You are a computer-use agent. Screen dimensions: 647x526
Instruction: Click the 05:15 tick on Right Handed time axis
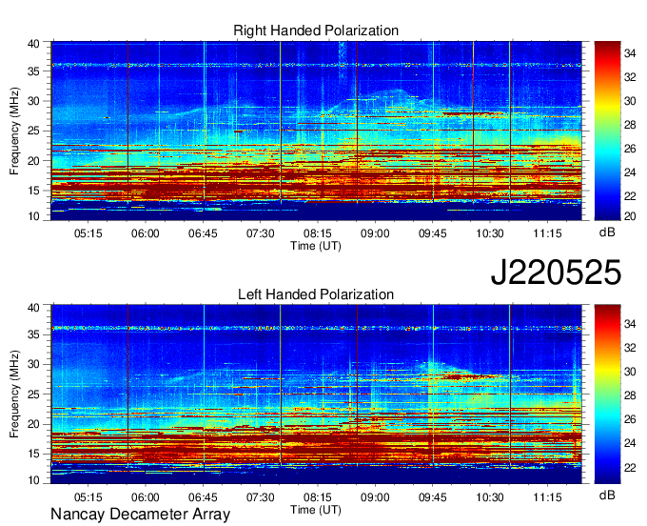pyautogui.click(x=88, y=233)
